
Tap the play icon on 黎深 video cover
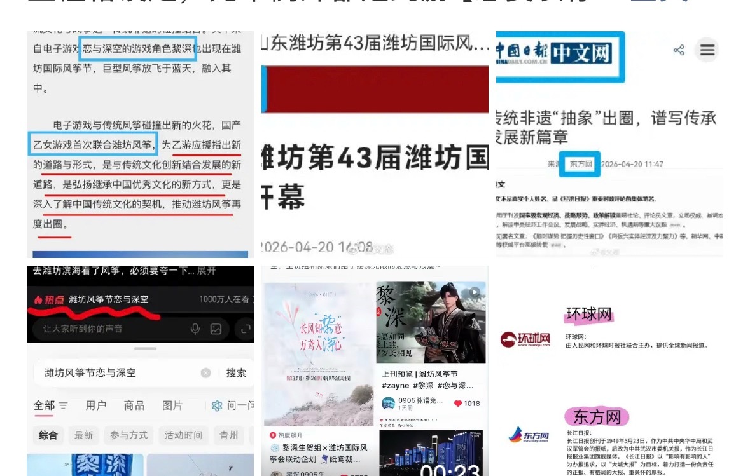[x=474, y=292]
